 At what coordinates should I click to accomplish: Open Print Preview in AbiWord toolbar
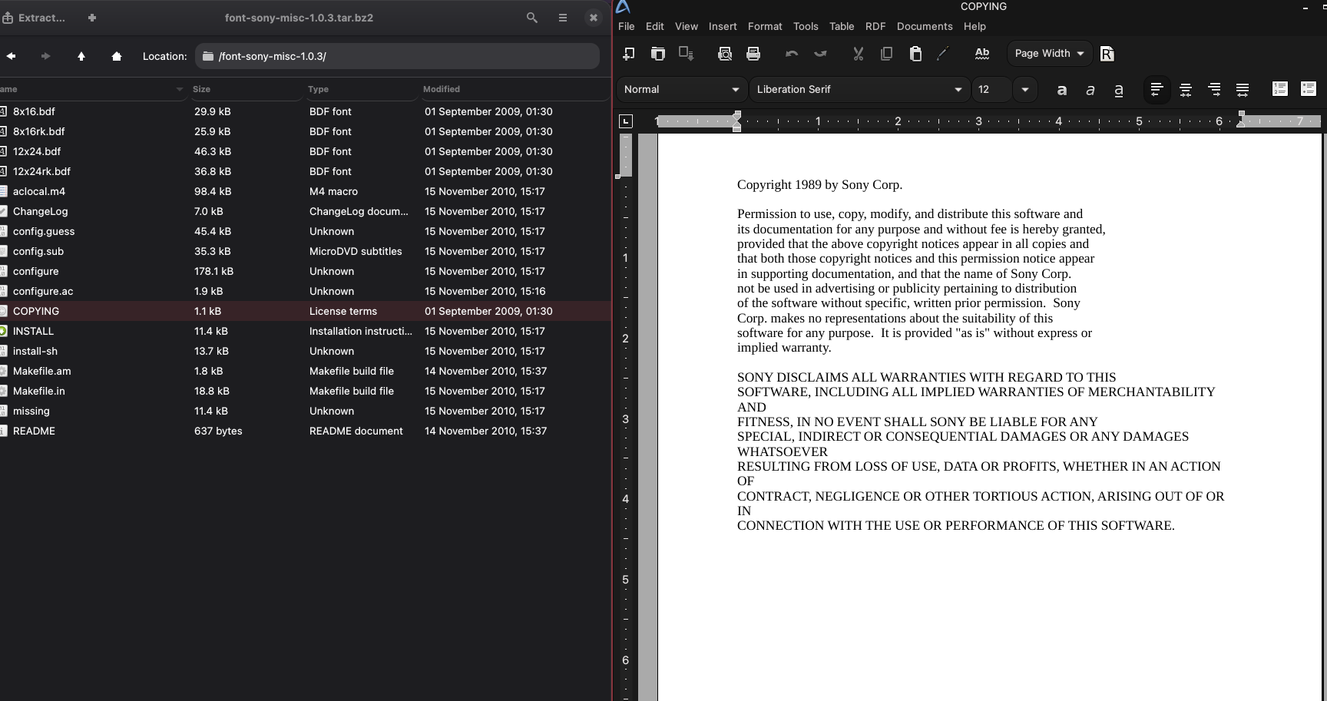coord(725,54)
